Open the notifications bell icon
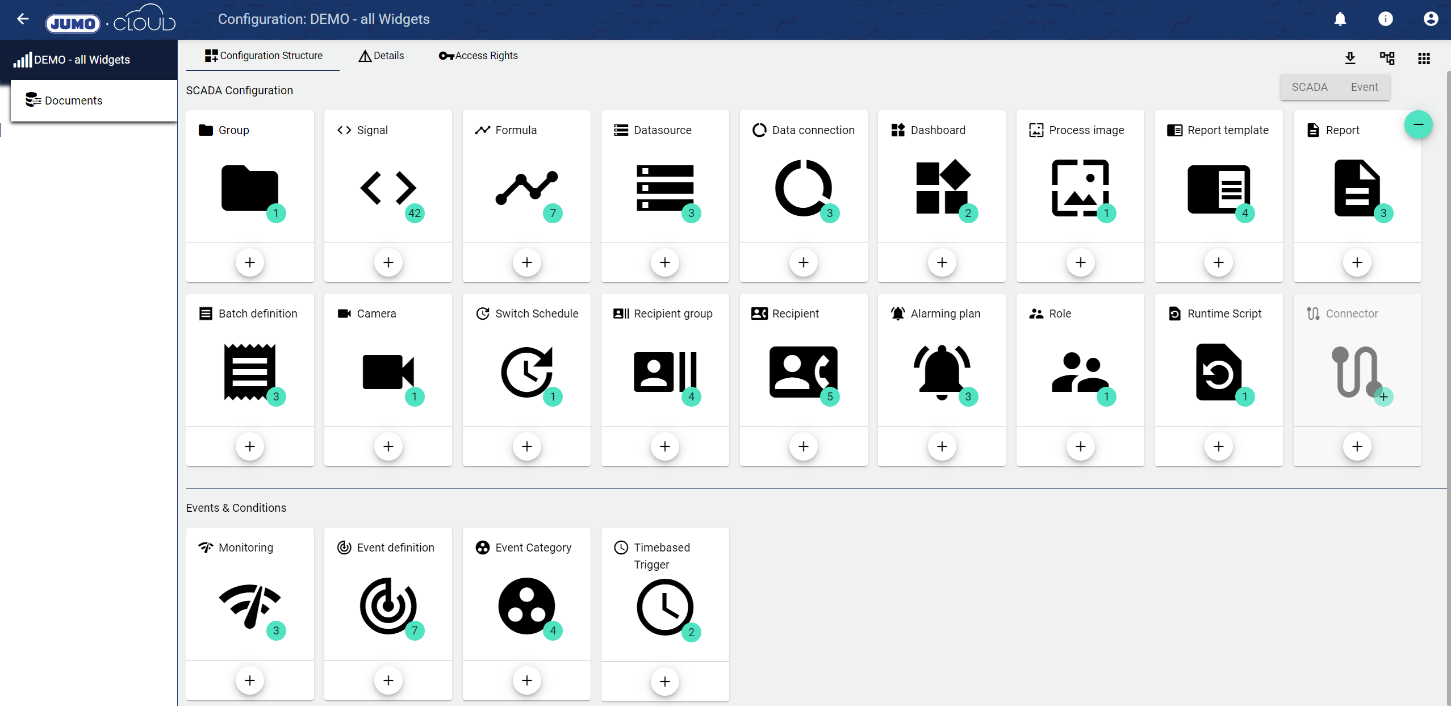The image size is (1451, 706). (1340, 19)
